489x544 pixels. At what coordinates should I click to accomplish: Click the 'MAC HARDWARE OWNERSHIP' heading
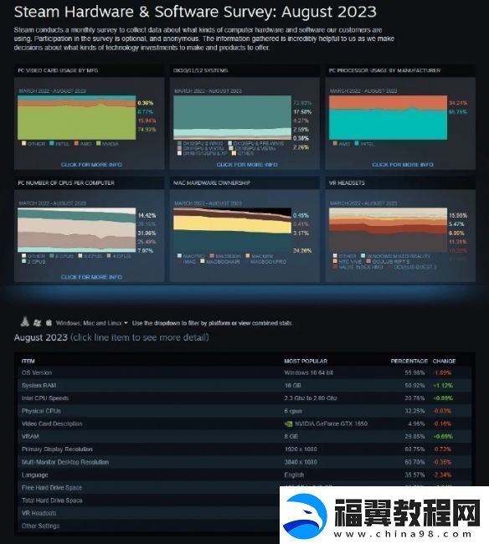pos(212,182)
